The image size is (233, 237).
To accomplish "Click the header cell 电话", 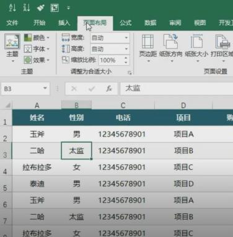I will pos(123,118).
